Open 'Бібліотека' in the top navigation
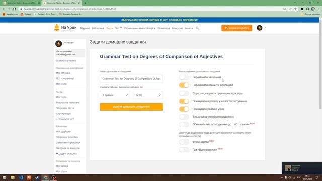322x181 pixels. pos(98,28)
